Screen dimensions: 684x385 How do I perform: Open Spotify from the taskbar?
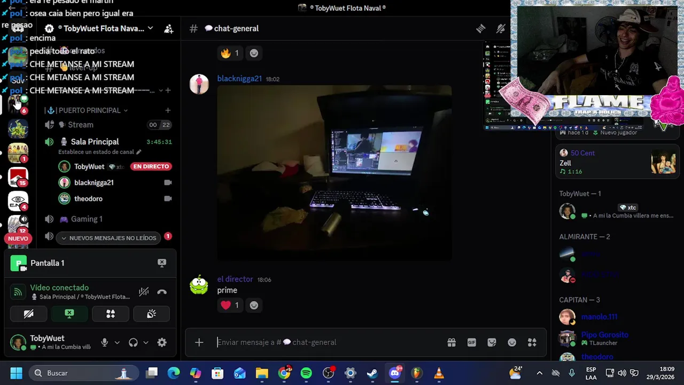point(306,373)
